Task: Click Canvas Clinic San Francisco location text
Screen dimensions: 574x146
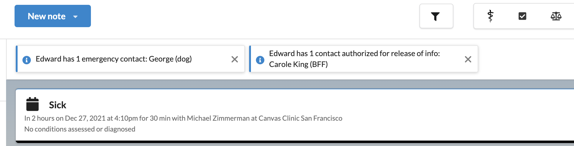Action: 300,118
